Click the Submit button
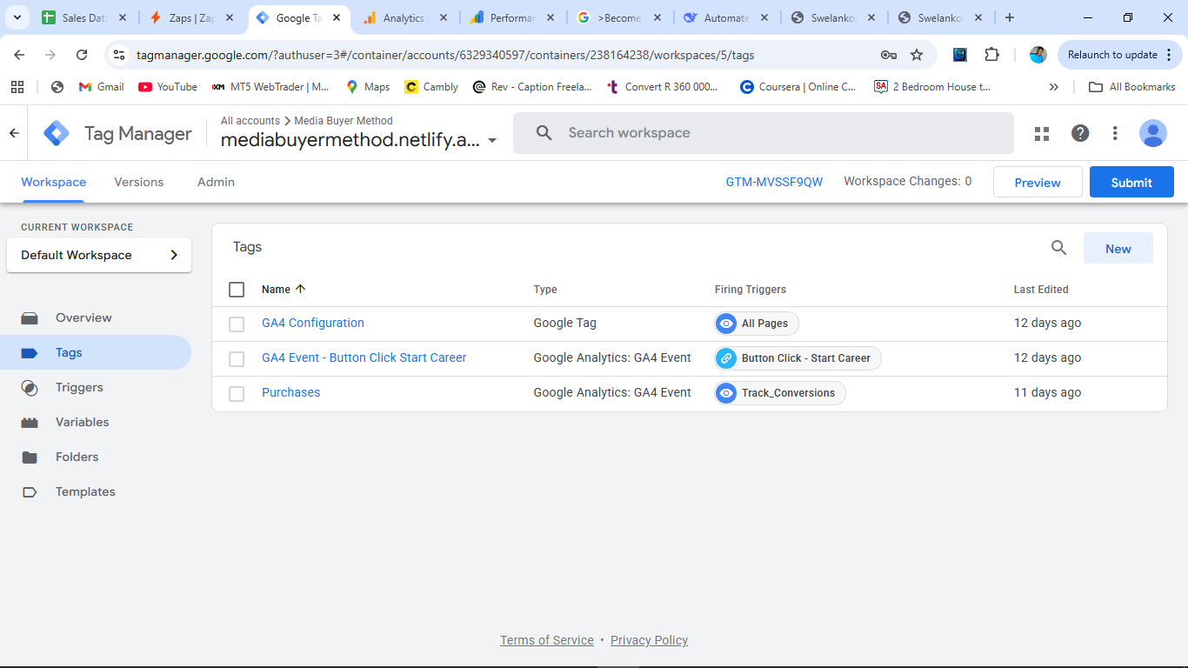This screenshot has height=668, width=1188. coord(1131,182)
